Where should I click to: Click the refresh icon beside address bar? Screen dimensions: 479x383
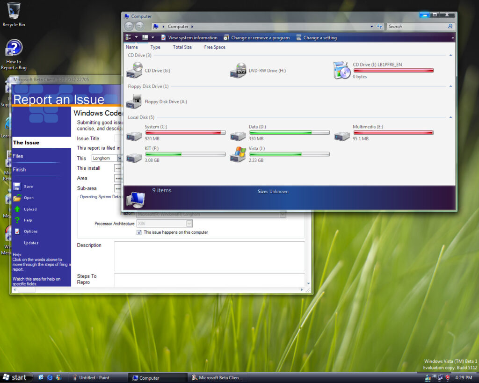click(x=379, y=27)
